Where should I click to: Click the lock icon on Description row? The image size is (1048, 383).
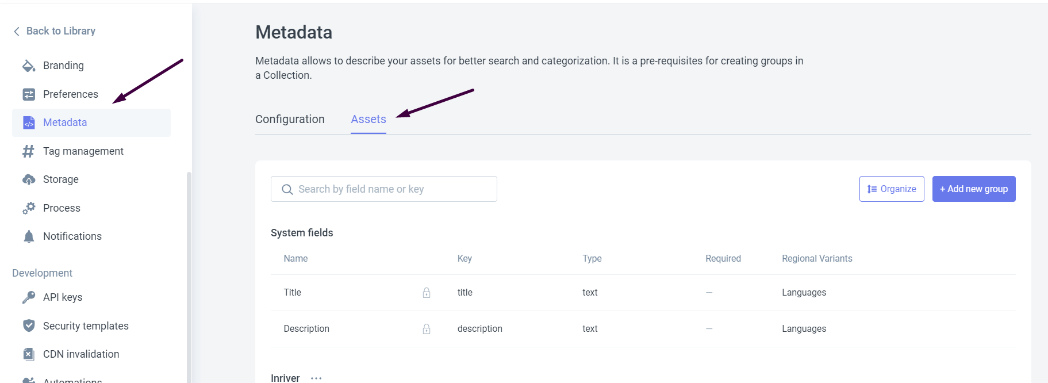[x=427, y=329]
